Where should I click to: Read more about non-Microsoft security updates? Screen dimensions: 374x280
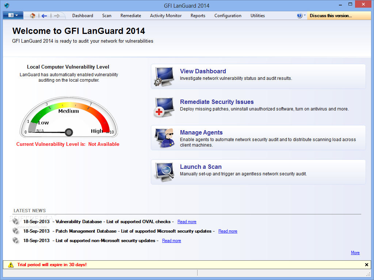tap(172, 241)
